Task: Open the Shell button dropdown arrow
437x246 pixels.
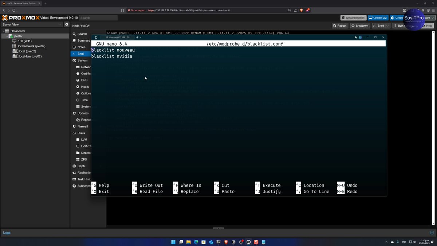Action: (x=387, y=26)
